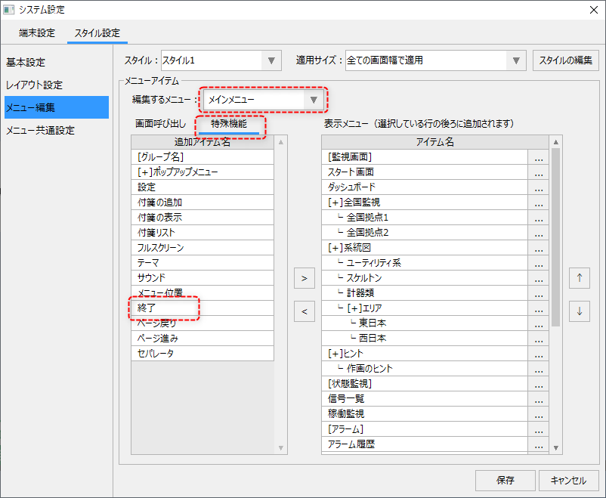Viewport: 606px width, 498px height.
Task: Open the 適用サイズ dropdown
Action: tap(516, 60)
